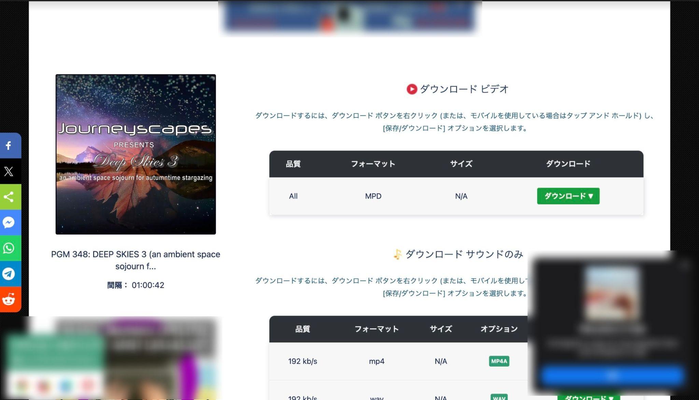The image size is (699, 400).
Task: Share on Reddit icon
Action: click(x=9, y=300)
